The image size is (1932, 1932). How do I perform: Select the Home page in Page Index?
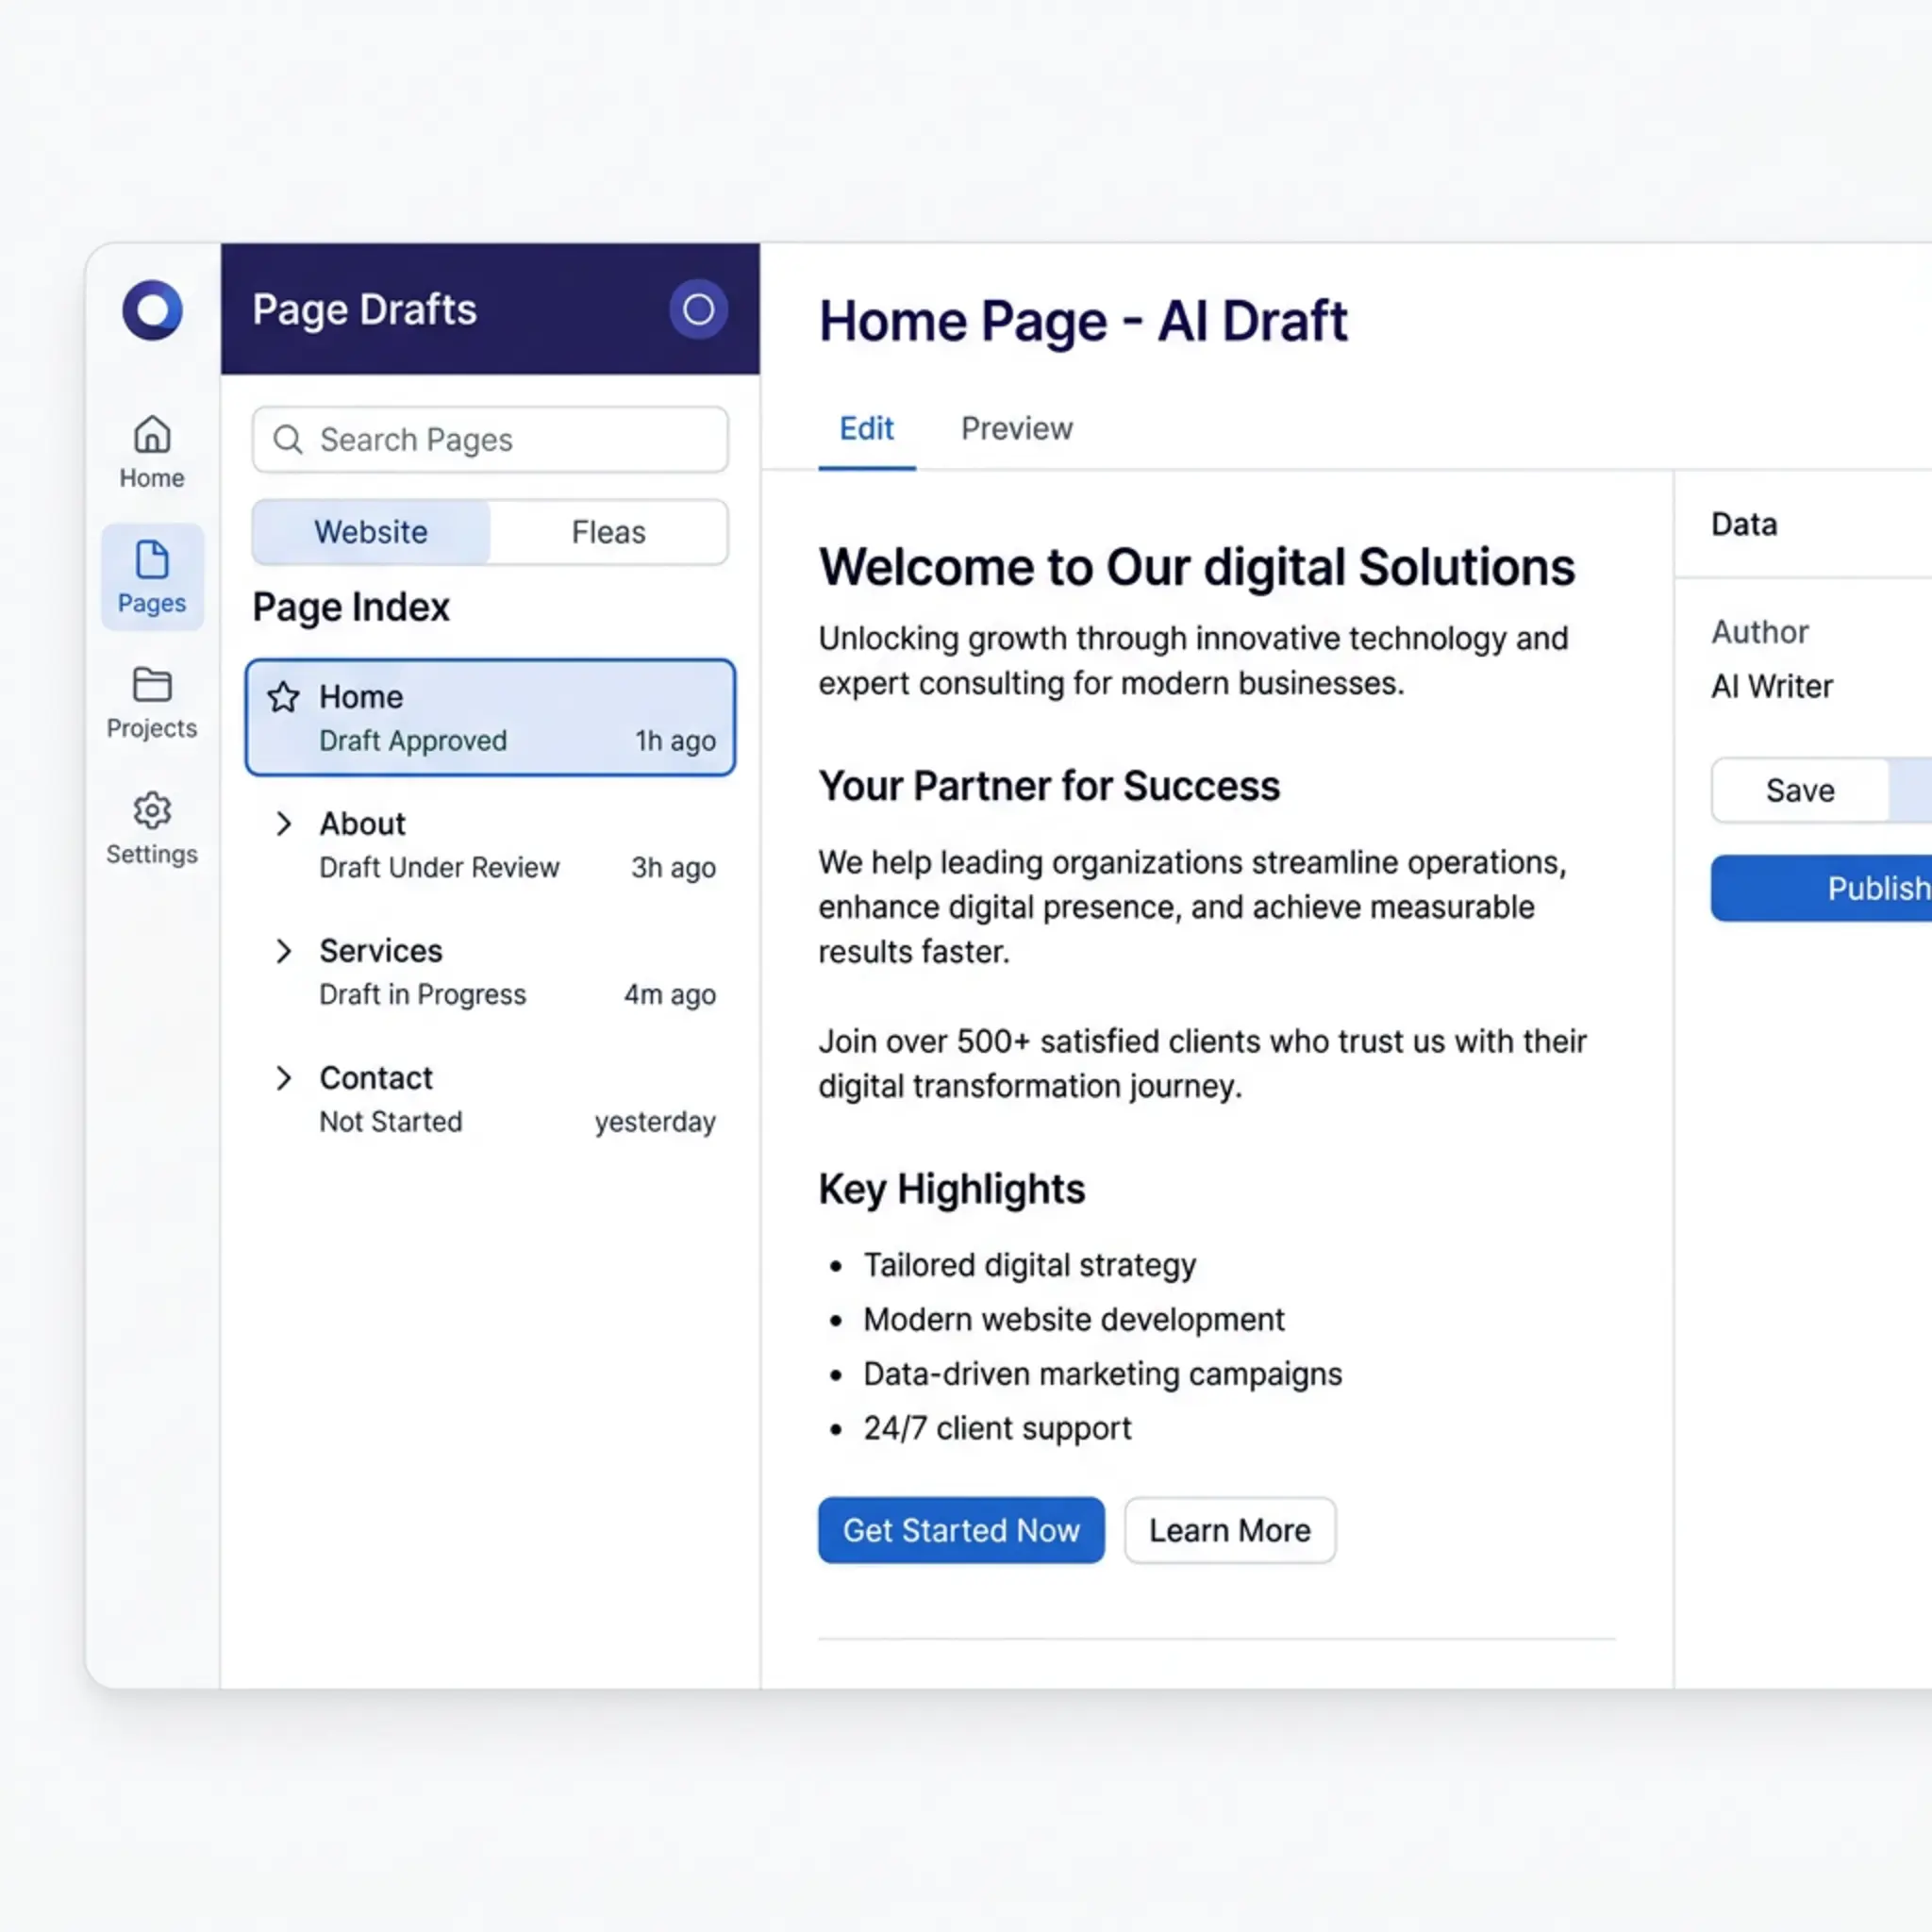(490, 718)
